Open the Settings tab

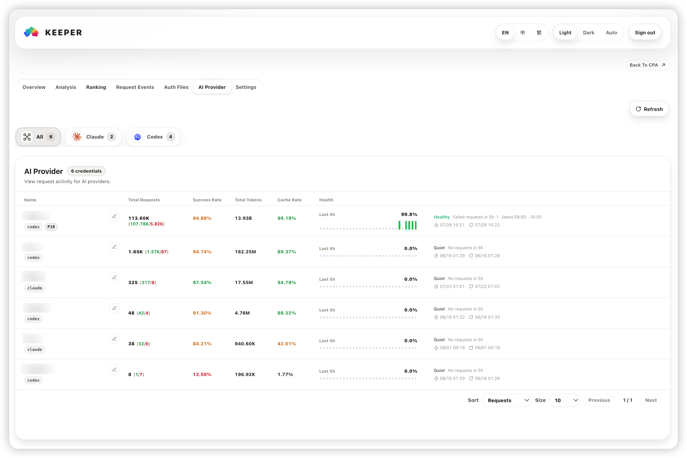pos(246,87)
